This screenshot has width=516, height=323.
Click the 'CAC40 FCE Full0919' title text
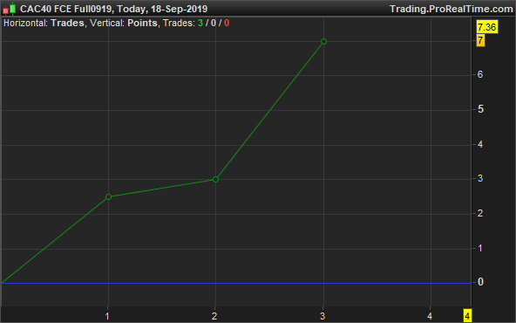click(x=66, y=9)
